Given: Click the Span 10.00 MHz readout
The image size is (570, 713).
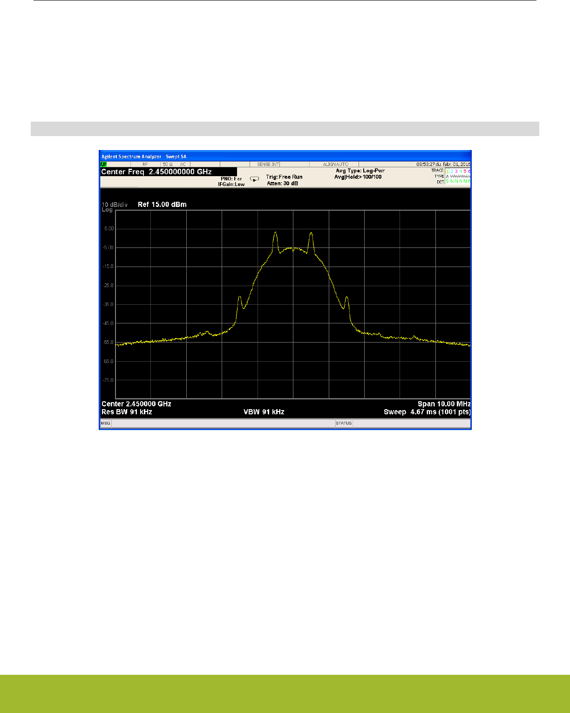Looking at the screenshot, I should [x=444, y=404].
